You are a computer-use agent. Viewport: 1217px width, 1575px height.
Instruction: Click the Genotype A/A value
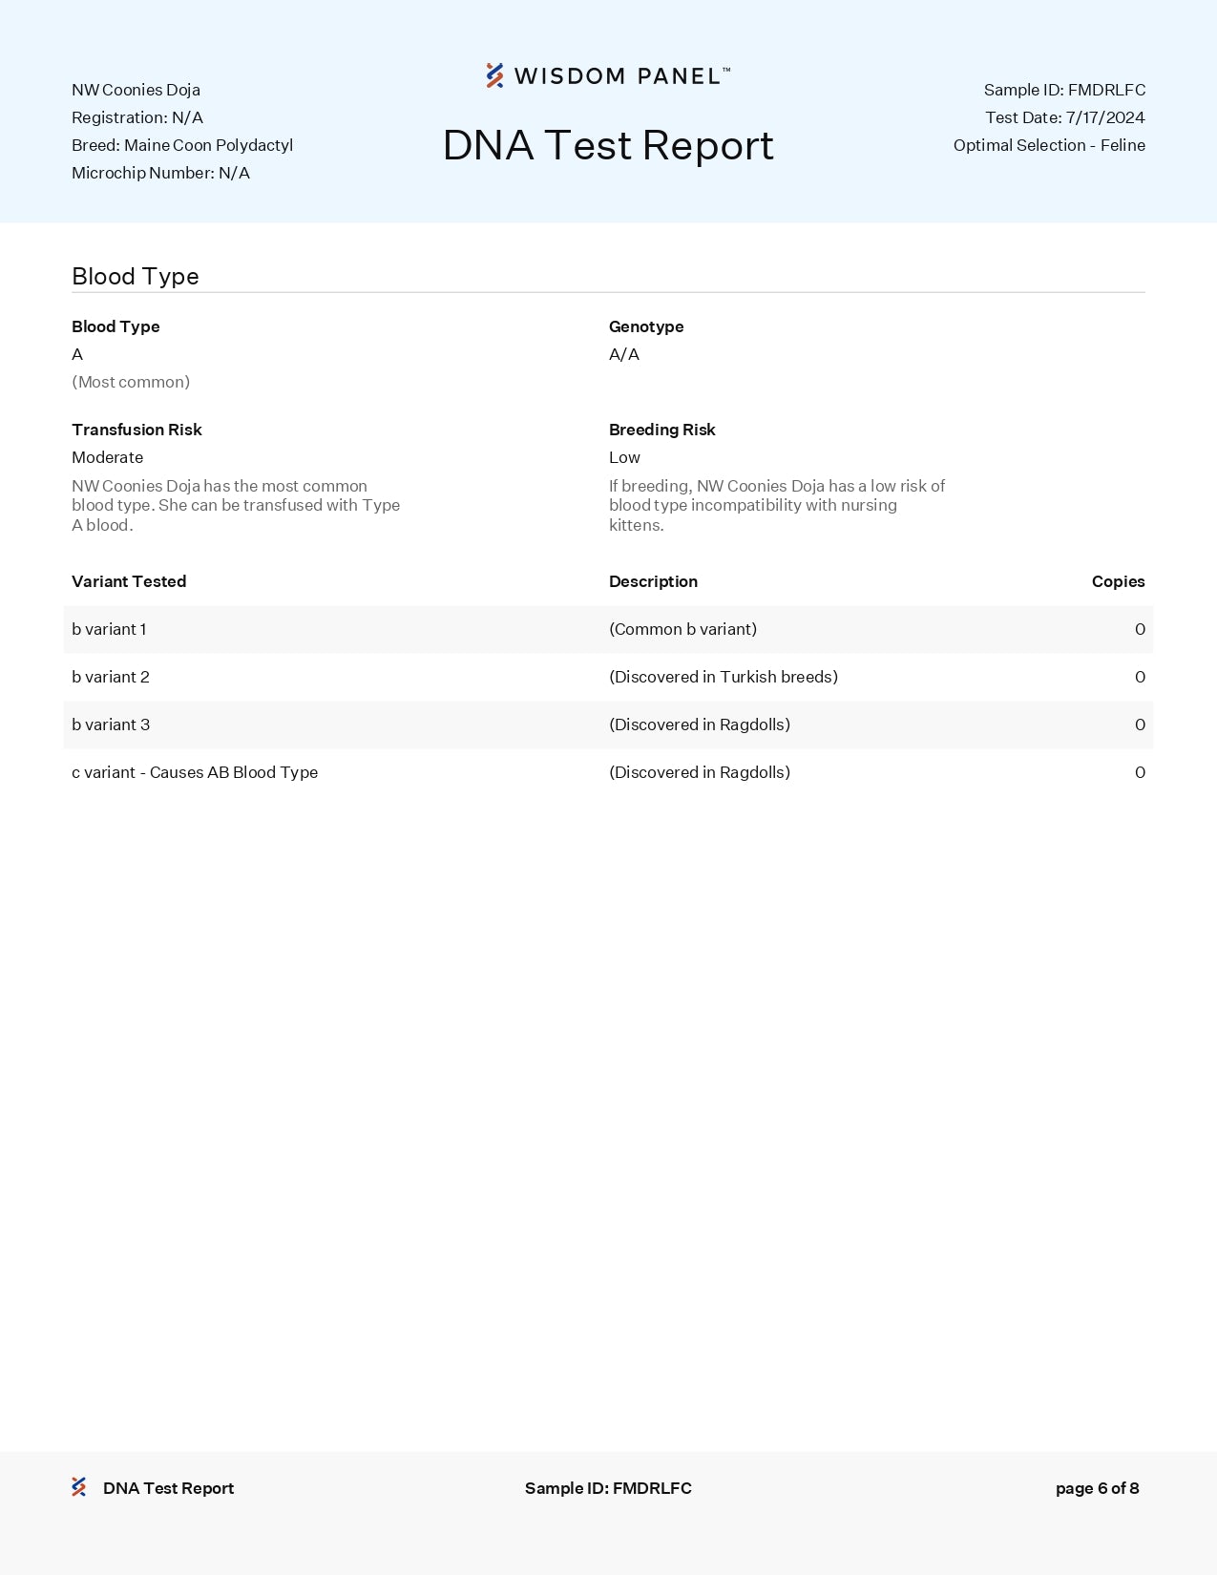[624, 354]
